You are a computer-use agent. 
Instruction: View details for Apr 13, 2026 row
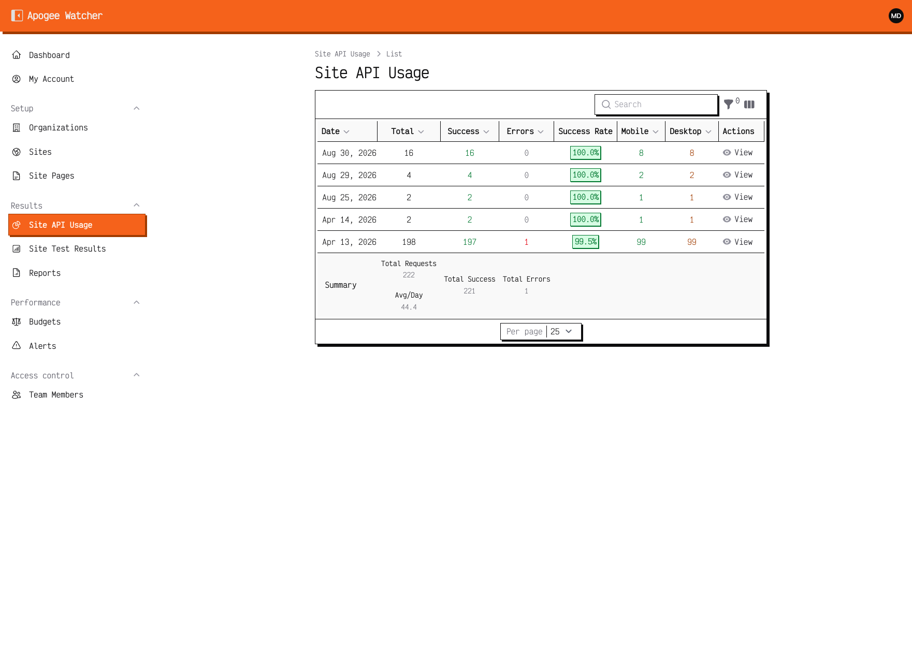tap(737, 242)
